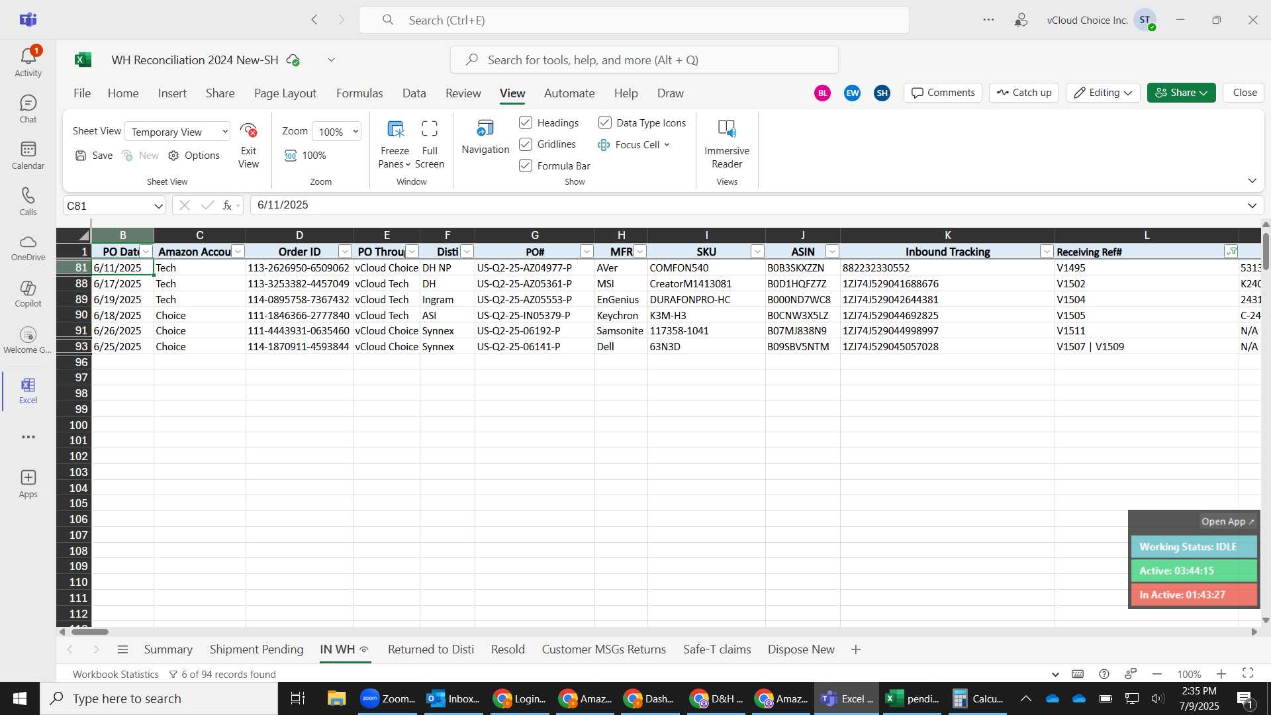Open the File menu
Screen dimensions: 1271x715
pyautogui.click(x=82, y=93)
